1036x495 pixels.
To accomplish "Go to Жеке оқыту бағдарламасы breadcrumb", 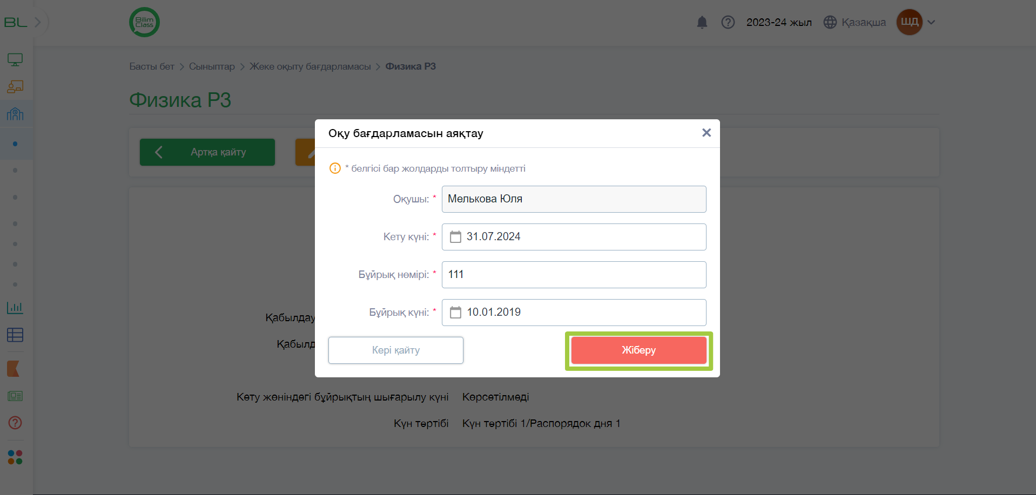I will point(310,66).
